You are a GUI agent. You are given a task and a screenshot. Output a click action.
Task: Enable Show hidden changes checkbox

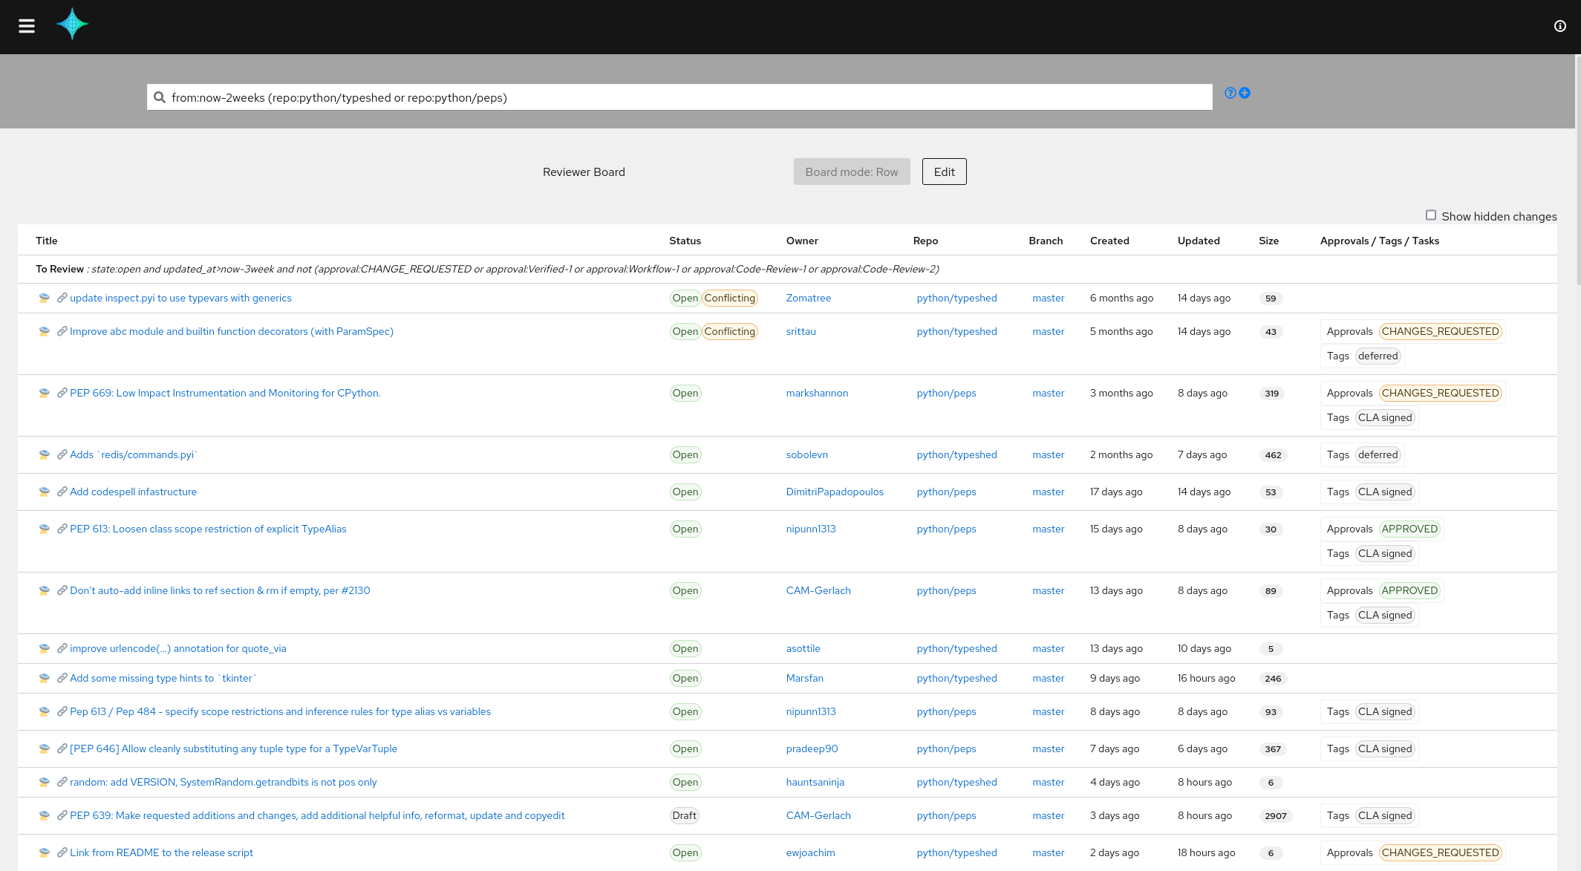coord(1430,215)
